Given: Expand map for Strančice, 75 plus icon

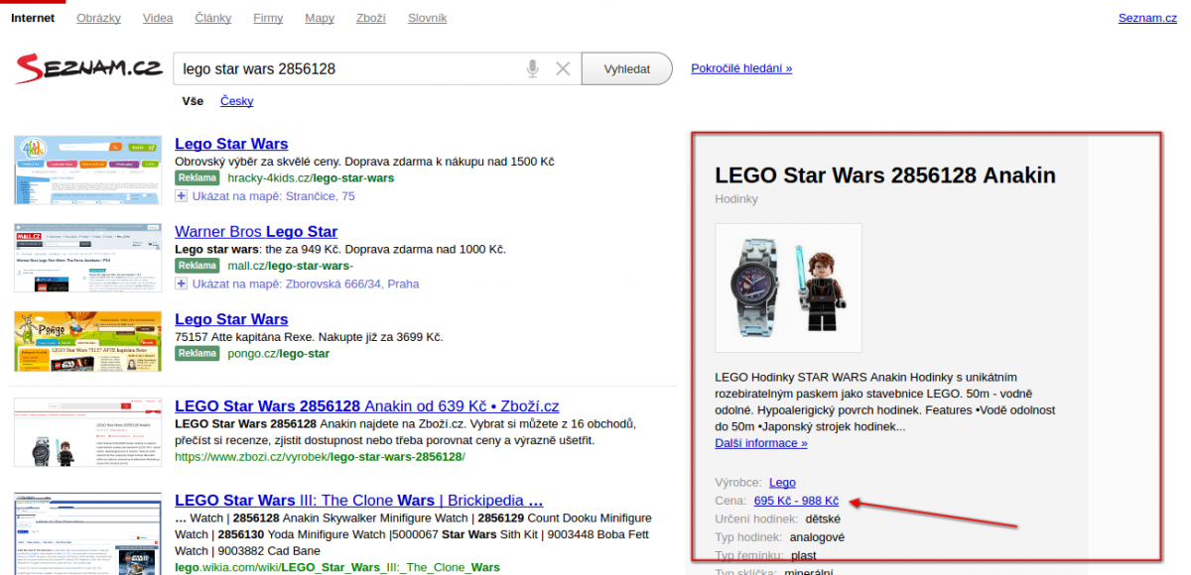Looking at the screenshot, I should click(182, 196).
